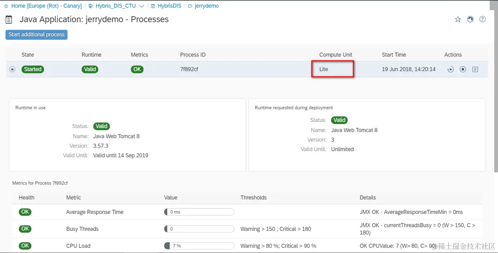Open the user profile icon

pyautogui.click(x=470, y=19)
